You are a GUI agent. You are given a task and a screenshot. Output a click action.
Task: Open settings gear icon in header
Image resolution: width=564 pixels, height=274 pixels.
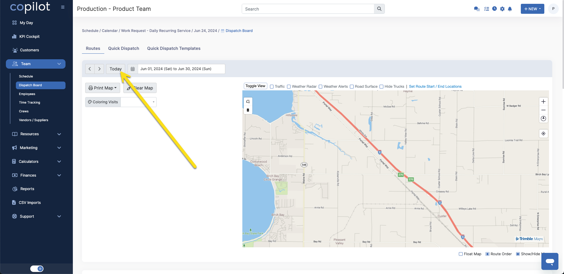coord(502,9)
